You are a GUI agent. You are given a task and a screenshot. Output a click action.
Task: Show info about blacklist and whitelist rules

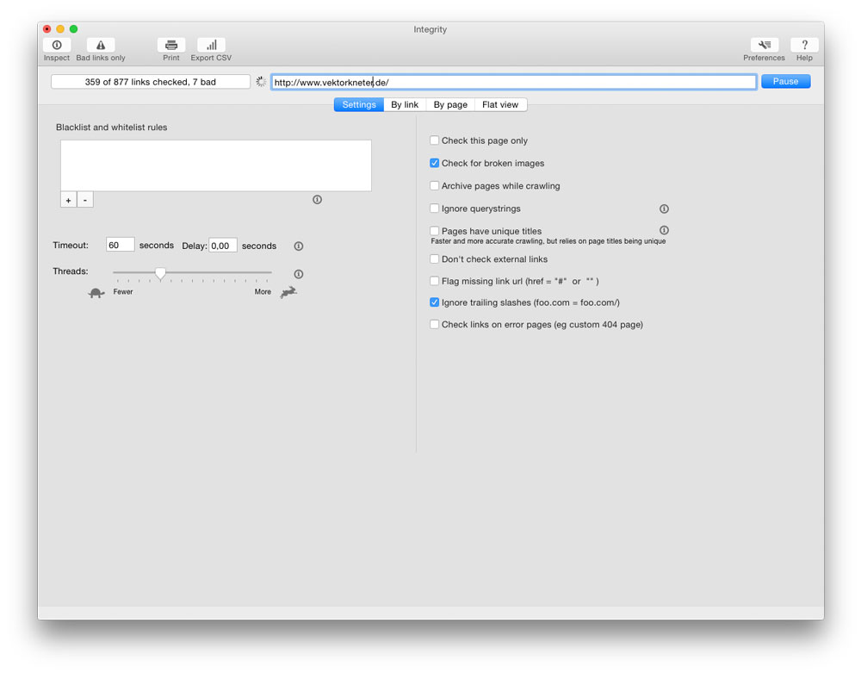click(x=318, y=199)
